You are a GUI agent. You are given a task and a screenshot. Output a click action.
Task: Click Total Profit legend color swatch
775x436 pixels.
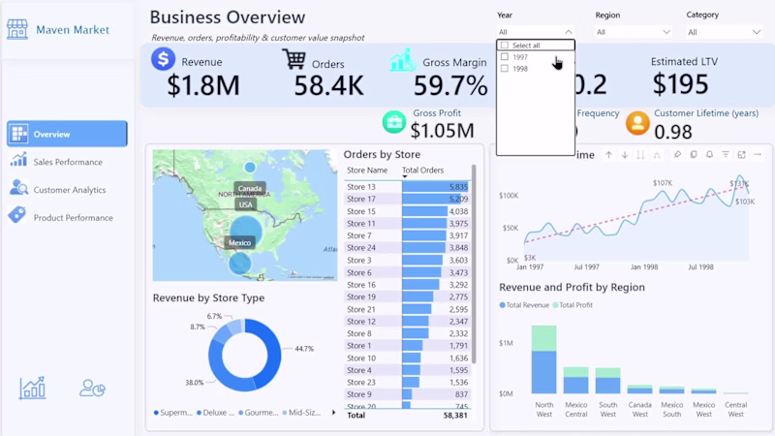(555, 305)
